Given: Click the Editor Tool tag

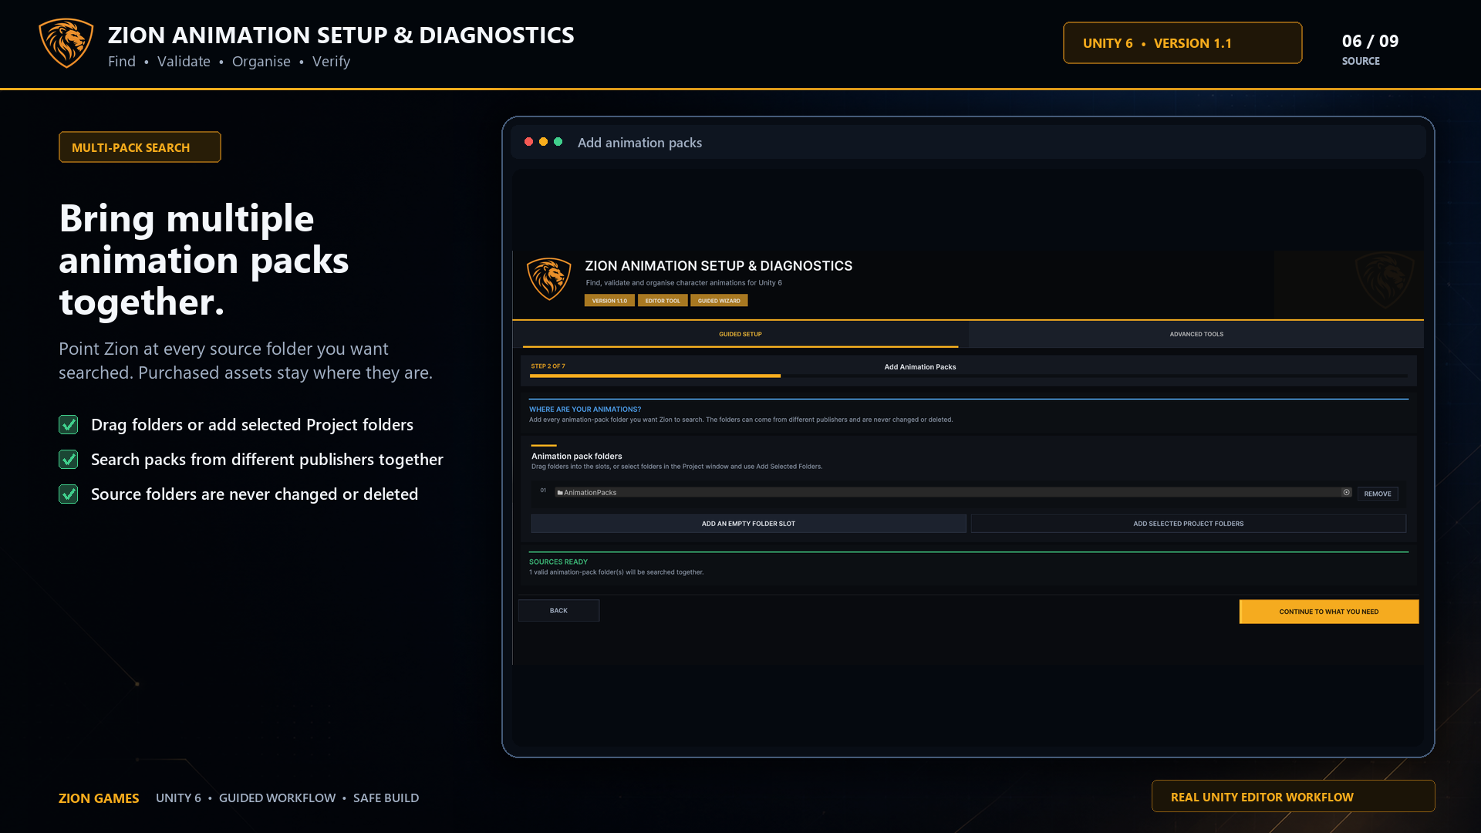Looking at the screenshot, I should coord(663,301).
